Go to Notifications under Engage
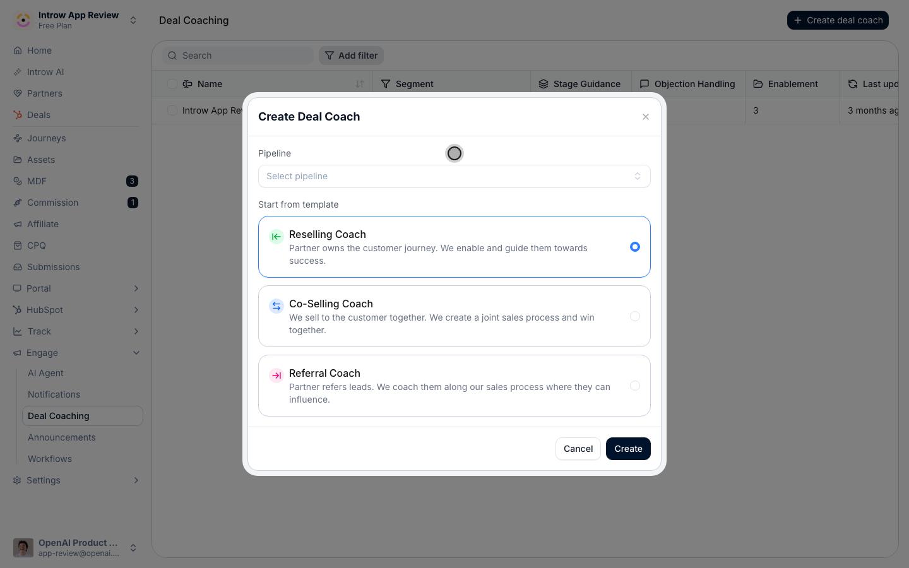Viewport: 909px width, 568px height. pos(54,394)
